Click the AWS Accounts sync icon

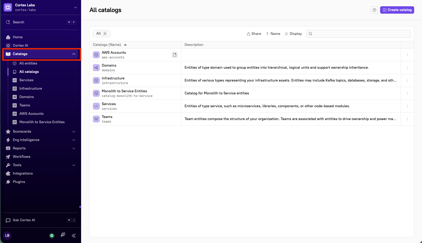175,55
